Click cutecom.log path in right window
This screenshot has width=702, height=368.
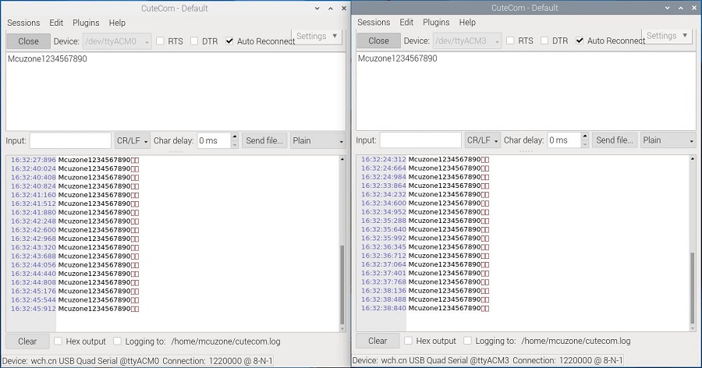coord(576,341)
